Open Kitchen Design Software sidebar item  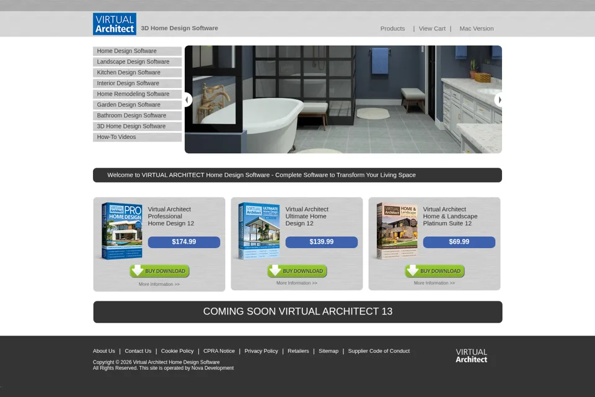[x=138, y=72]
